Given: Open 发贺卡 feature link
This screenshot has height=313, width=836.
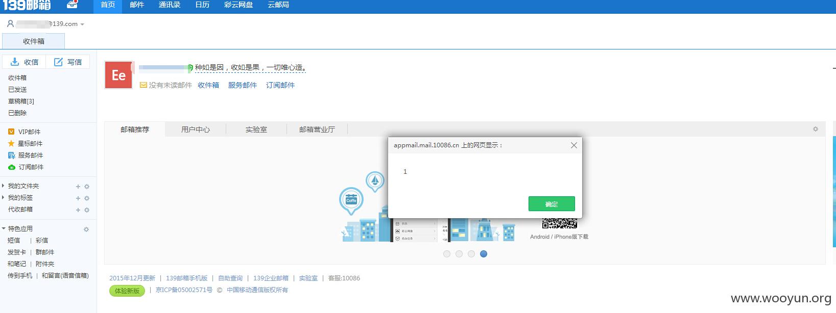Looking at the screenshot, I should point(17,252).
